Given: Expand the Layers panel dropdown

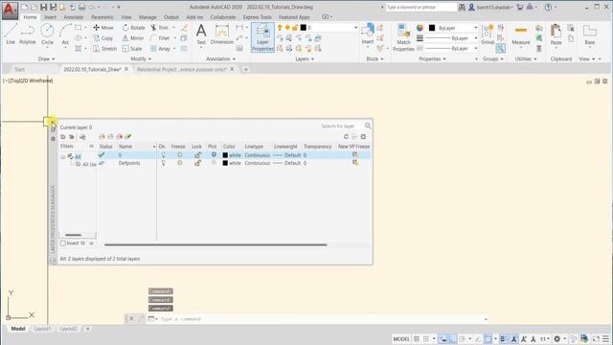Looking at the screenshot, I should tap(305, 58).
